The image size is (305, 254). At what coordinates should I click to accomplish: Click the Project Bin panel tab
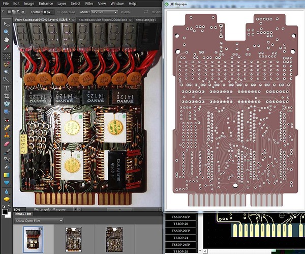tap(23, 214)
